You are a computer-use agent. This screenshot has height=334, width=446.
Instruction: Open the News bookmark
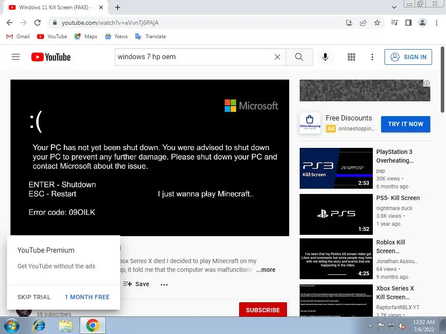click(x=116, y=37)
